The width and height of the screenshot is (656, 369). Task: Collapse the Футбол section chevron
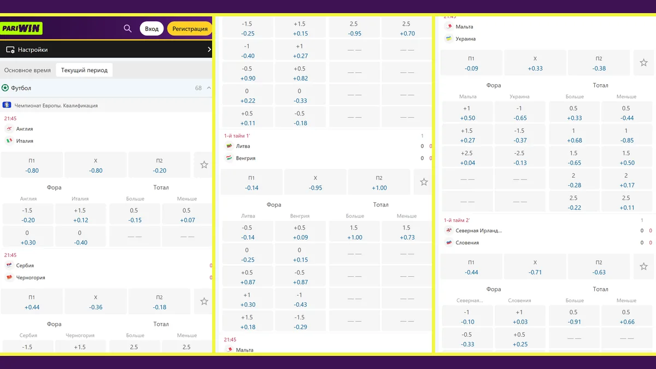(209, 88)
